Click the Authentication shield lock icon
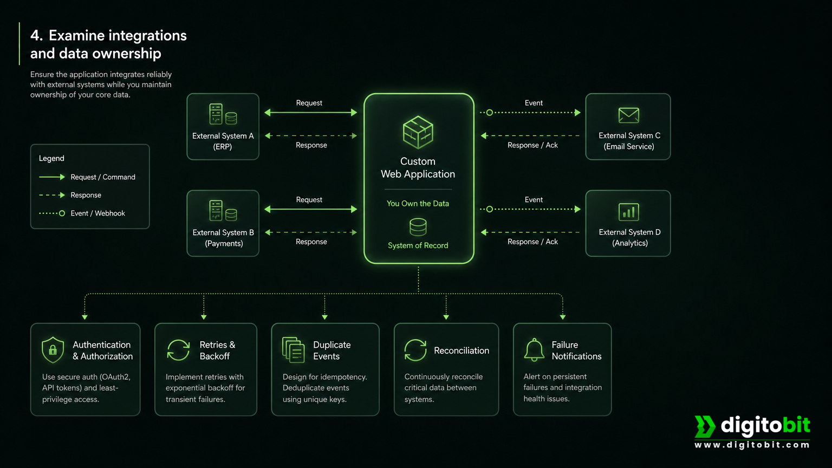832x468 pixels. [x=53, y=350]
